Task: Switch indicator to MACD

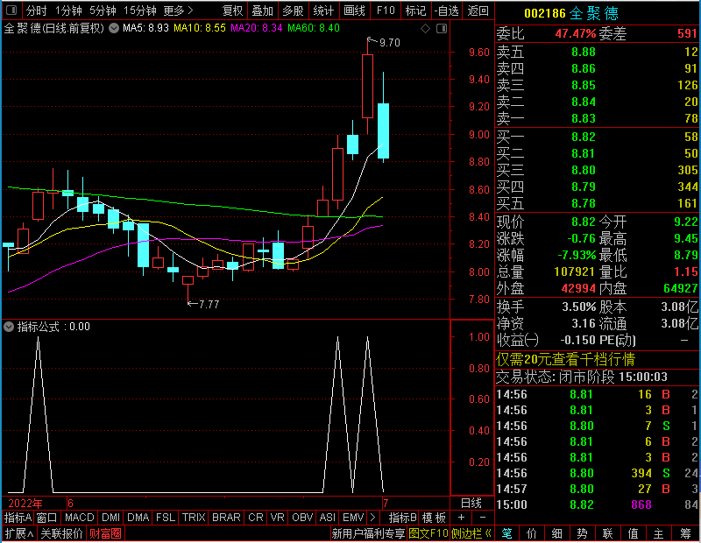Action: tap(79, 518)
